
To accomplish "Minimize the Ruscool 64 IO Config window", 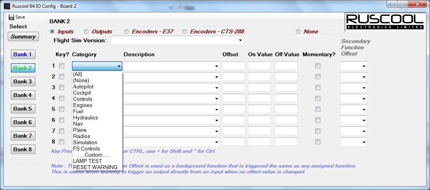I will point(393,4).
